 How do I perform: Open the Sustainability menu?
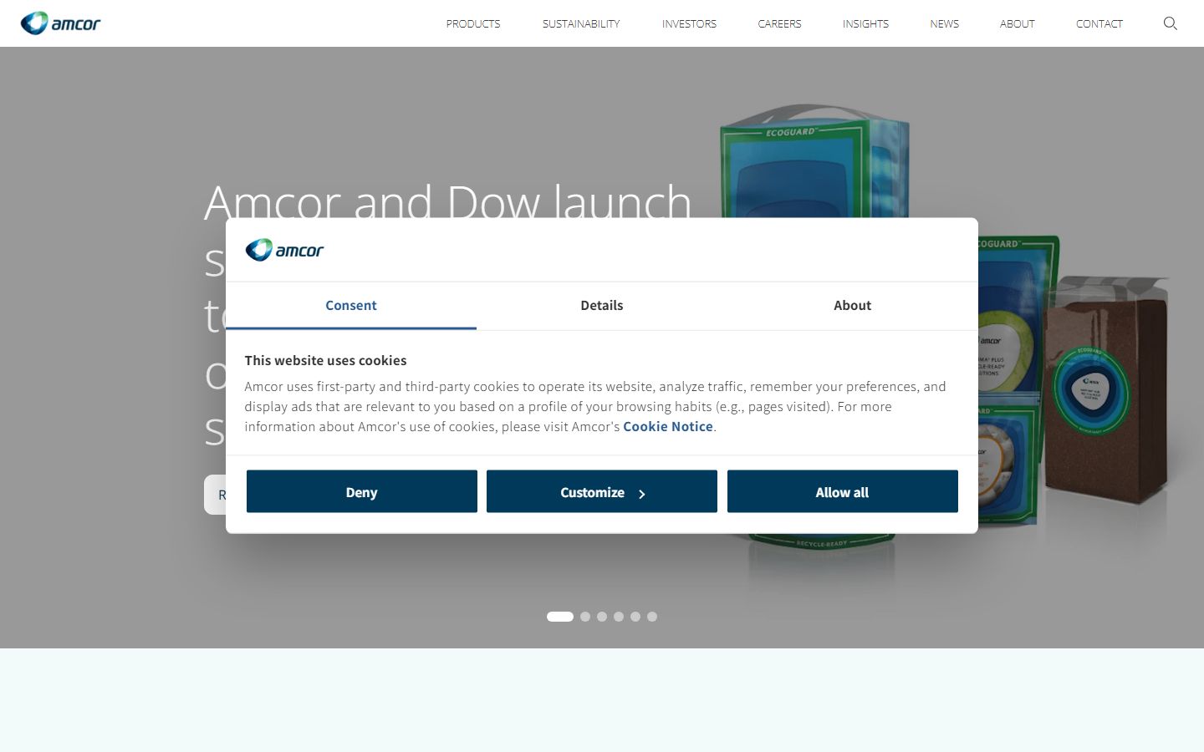(x=581, y=23)
